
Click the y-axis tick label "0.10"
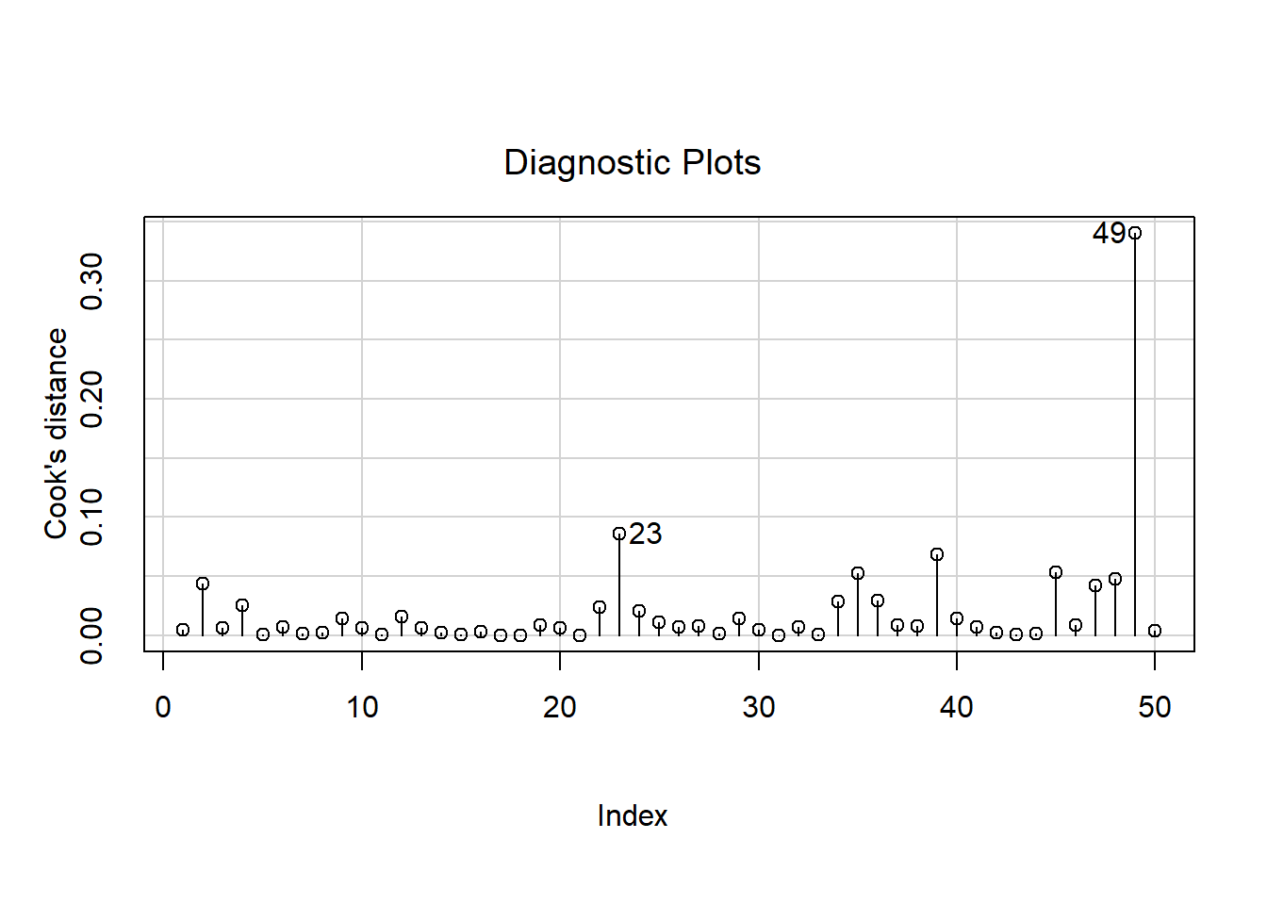click(91, 517)
